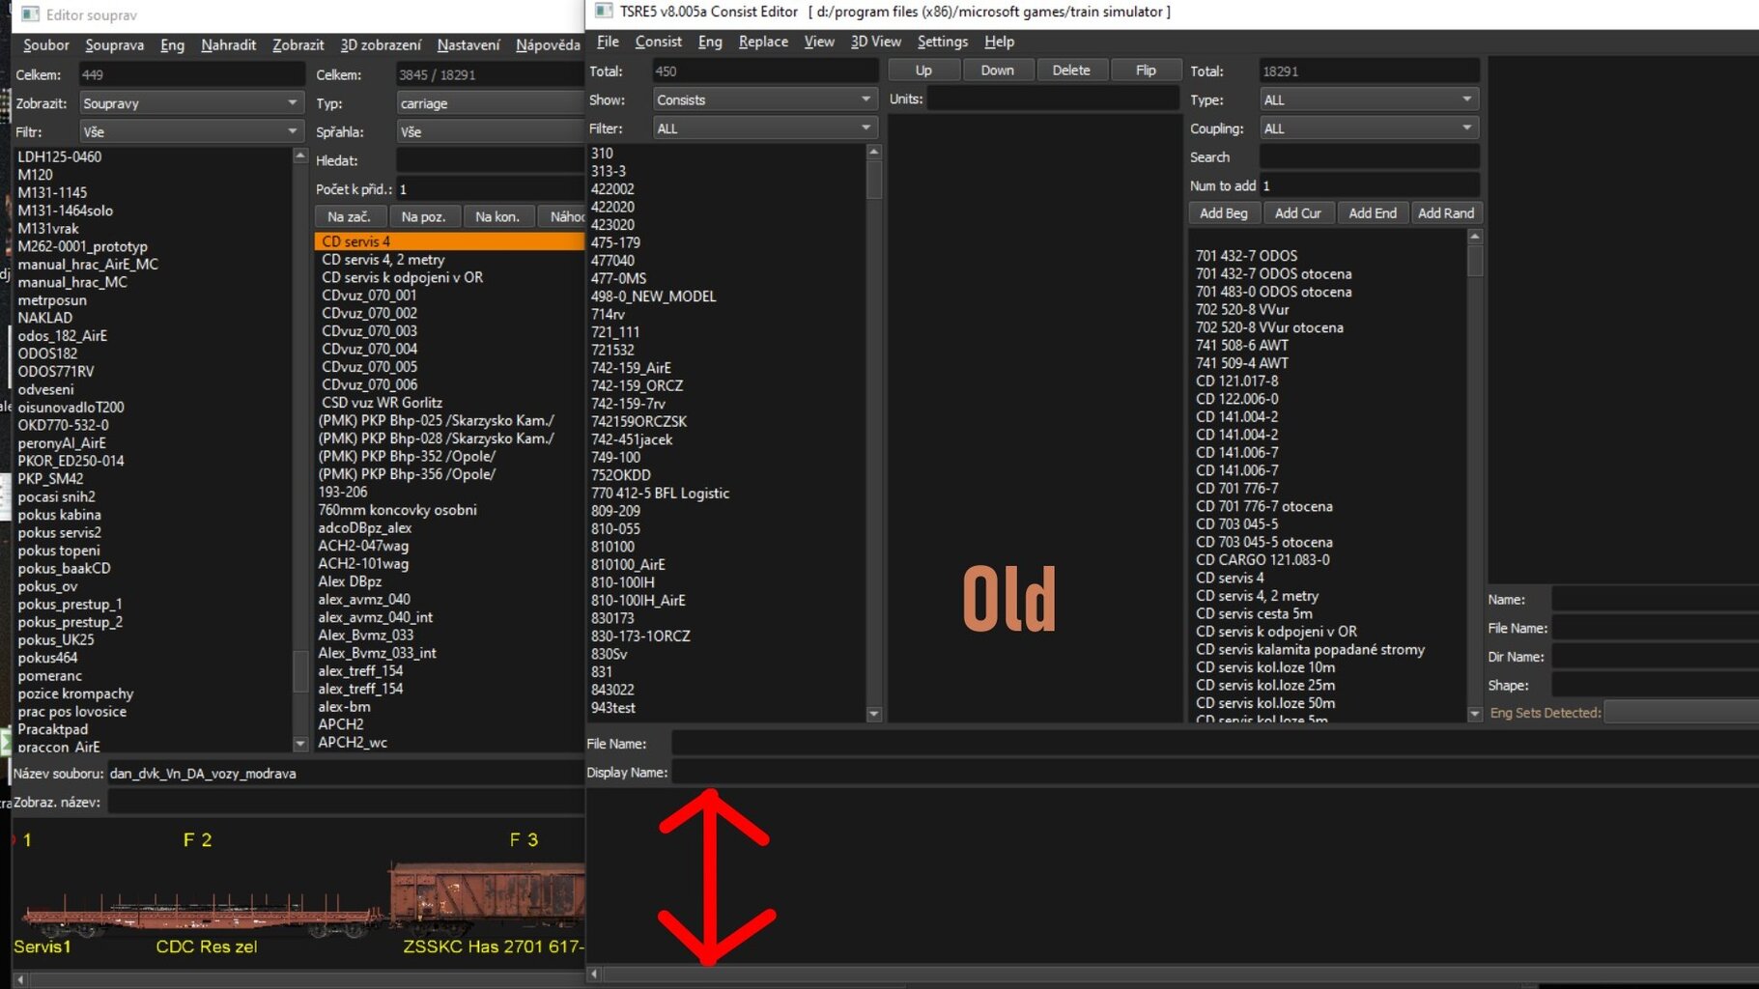Click the TSRE5 Consist Editor window icon
This screenshot has height=989, width=1759.
(604, 12)
